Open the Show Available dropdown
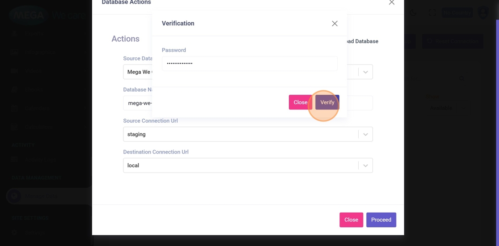 pos(440,108)
